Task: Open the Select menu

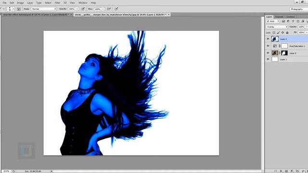Action: pos(48,3)
